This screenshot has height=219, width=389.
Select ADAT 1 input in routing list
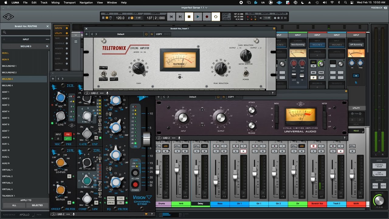click(x=24, y=92)
